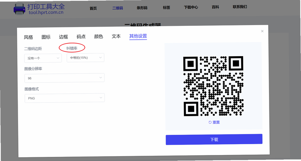This screenshot has height=161, width=301.
Task: Click the QR code preview image
Action: (x=213, y=86)
